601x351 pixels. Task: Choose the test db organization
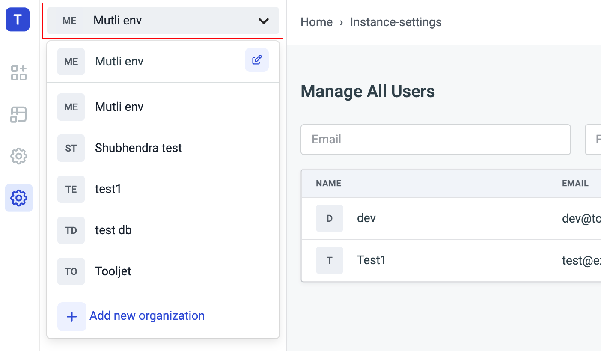(x=113, y=230)
